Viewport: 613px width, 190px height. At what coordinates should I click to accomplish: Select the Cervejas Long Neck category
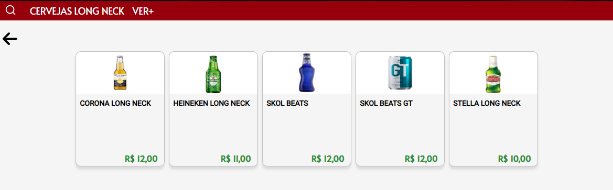(x=77, y=12)
